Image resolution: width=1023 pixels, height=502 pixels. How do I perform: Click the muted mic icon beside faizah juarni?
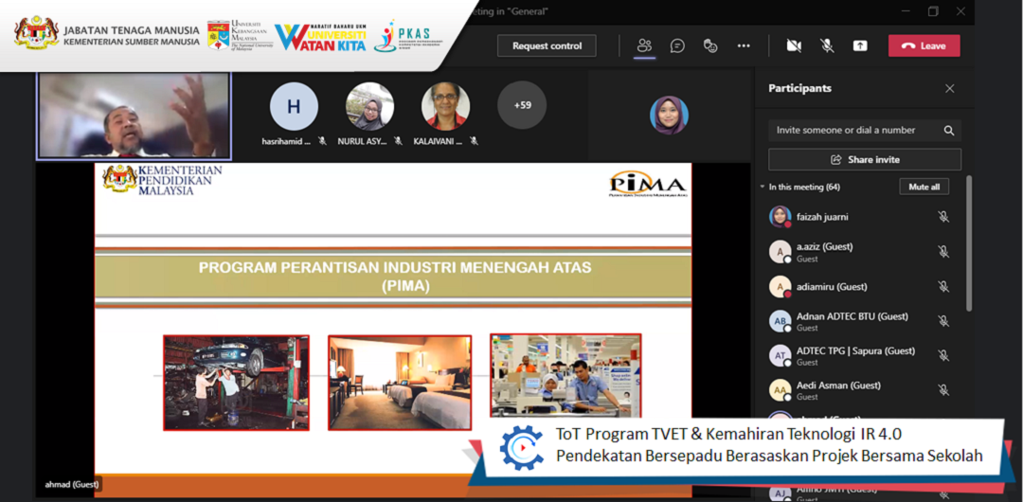(943, 217)
